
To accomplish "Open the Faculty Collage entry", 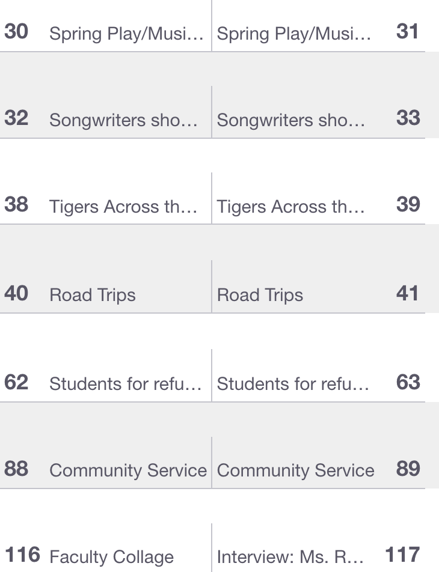I will coord(111,557).
